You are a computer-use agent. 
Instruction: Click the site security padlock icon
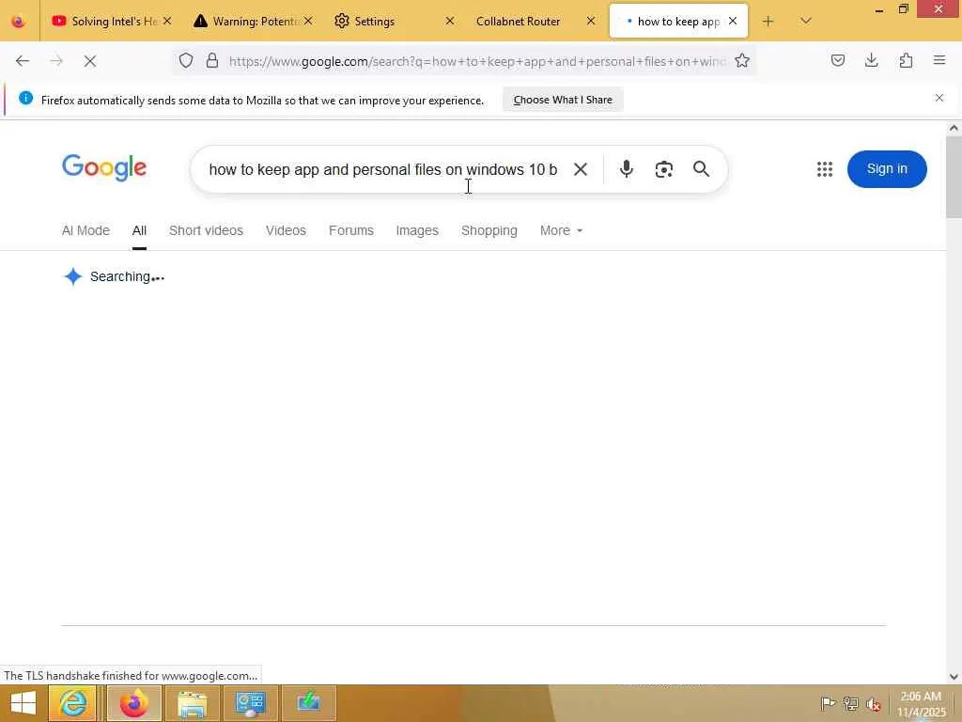(211, 61)
